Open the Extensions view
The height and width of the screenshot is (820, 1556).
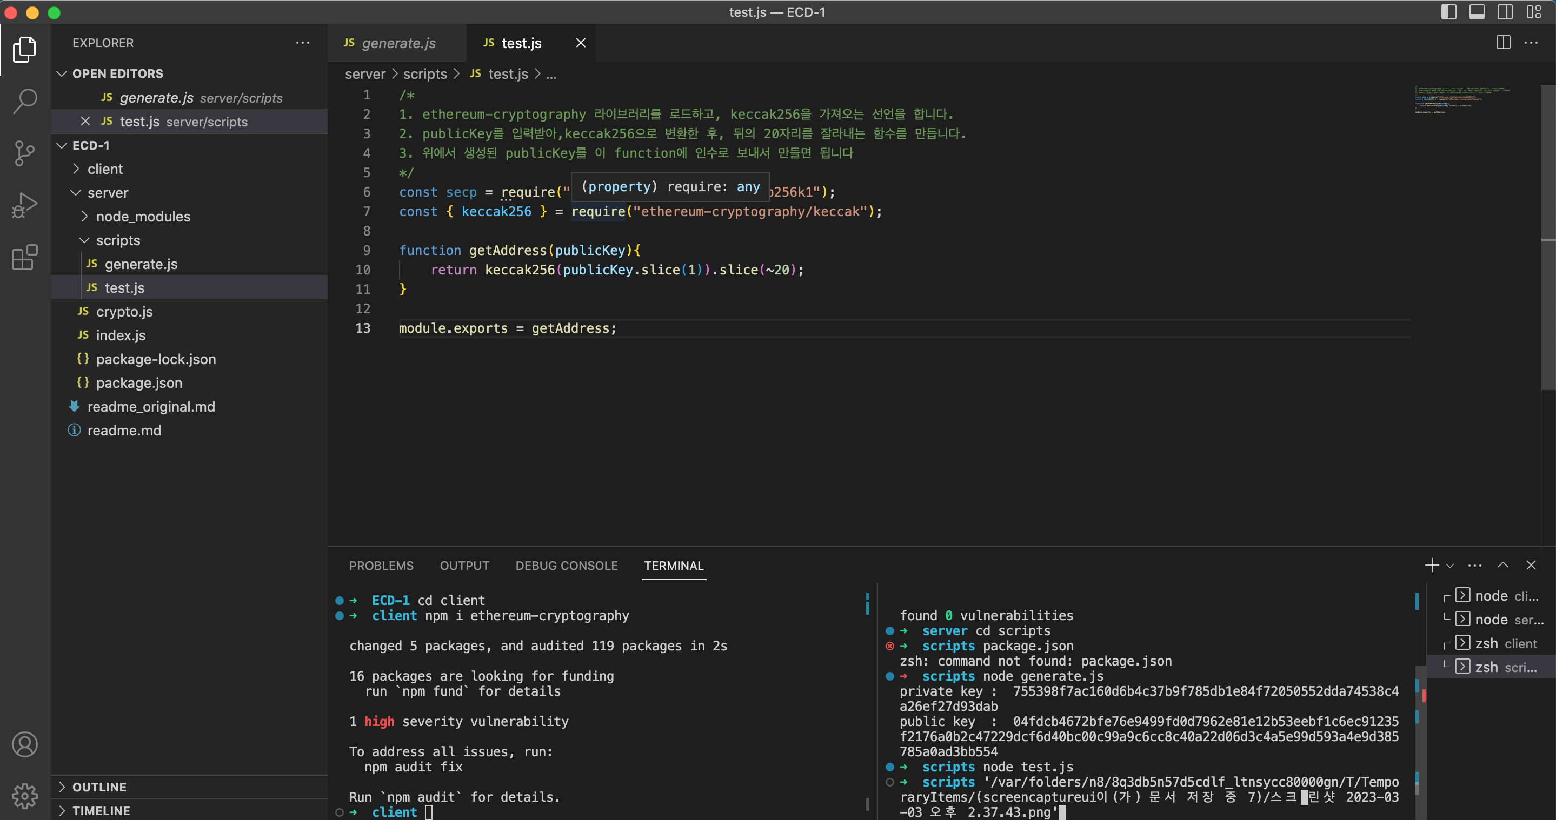pyautogui.click(x=25, y=258)
